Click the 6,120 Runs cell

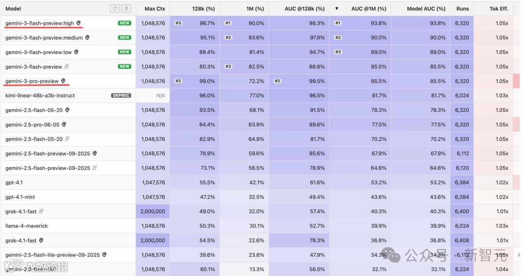click(x=462, y=168)
